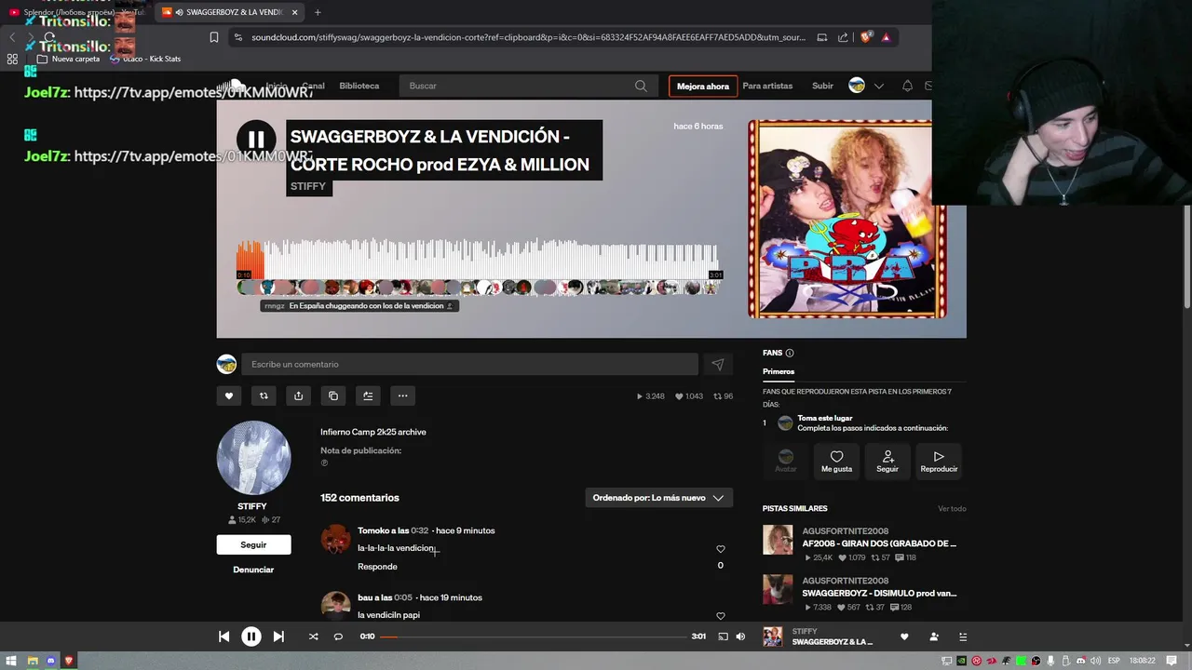Click the search magnifier icon
This screenshot has width=1192, height=670.
pos(641,86)
